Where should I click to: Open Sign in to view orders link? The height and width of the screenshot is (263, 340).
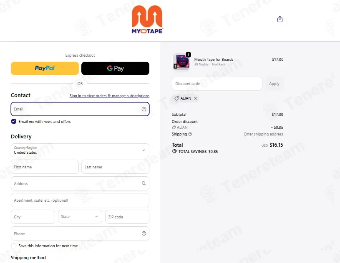[x=109, y=96]
